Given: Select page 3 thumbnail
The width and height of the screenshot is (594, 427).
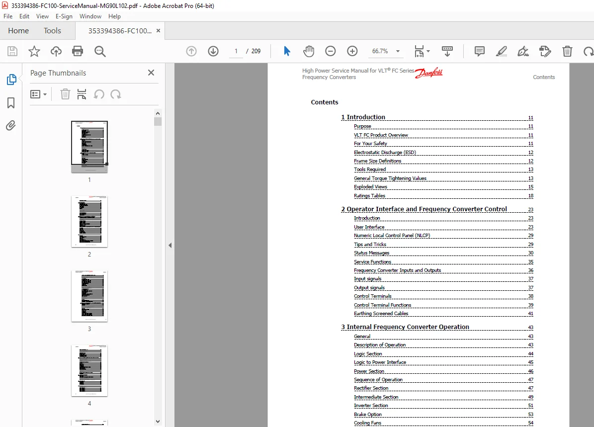Looking at the screenshot, I should [x=89, y=296].
